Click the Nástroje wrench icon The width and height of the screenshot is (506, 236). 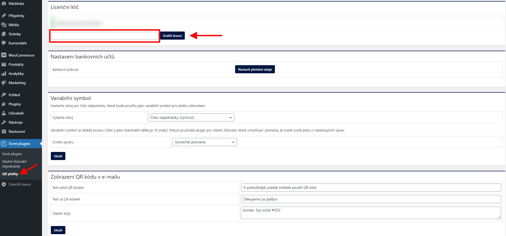pyautogui.click(x=4, y=122)
